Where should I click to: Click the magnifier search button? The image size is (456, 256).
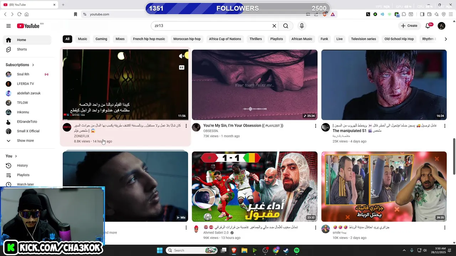tap(286, 26)
